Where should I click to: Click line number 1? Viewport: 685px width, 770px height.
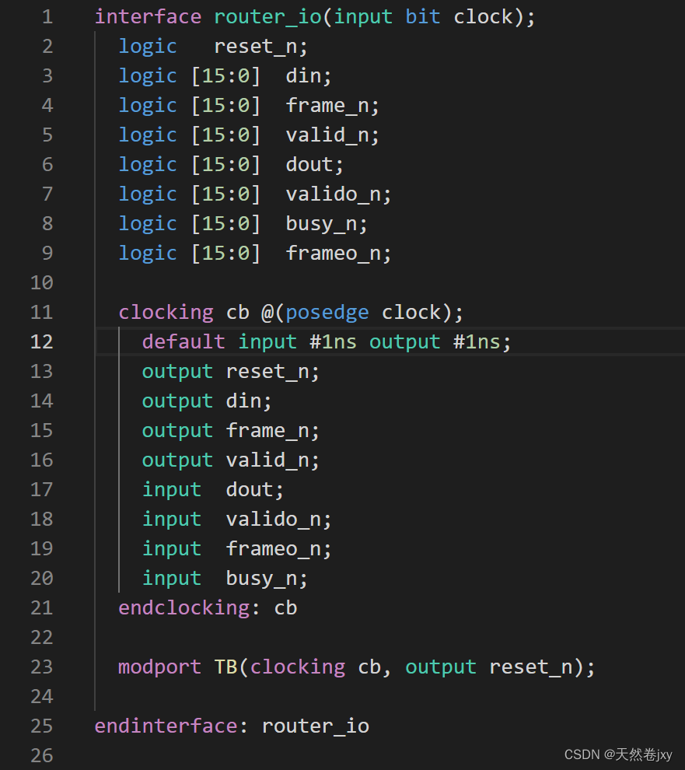click(47, 16)
